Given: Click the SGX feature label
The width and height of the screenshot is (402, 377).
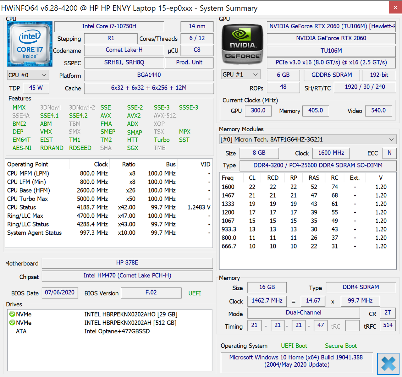Looking at the screenshot, I should pyautogui.click(x=133, y=148).
